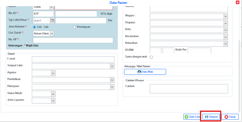Click the Alamat text area
This screenshot has width=242, height=122.
[x=189, y=9]
